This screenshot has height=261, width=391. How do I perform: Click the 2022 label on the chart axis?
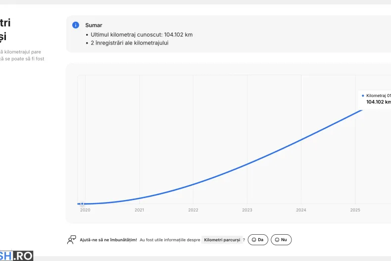(193, 210)
